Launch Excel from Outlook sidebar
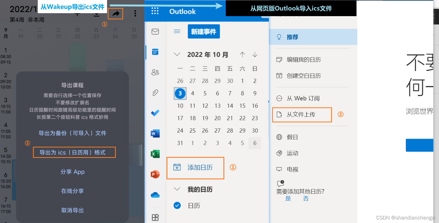The width and height of the screenshot is (439, 223). pos(155,154)
